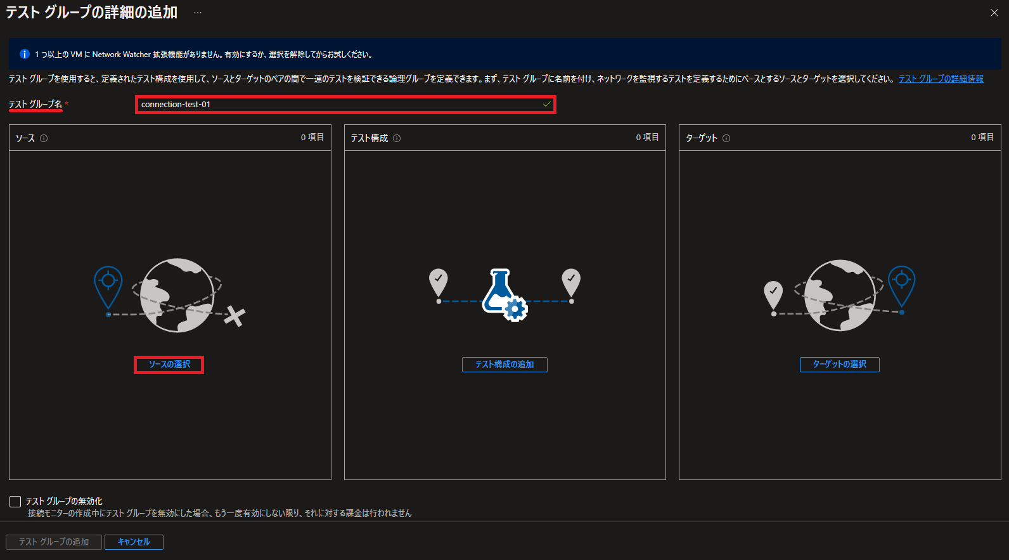Screen dimensions: 1009x560
Task: Close the test group details pane
Action: (994, 13)
